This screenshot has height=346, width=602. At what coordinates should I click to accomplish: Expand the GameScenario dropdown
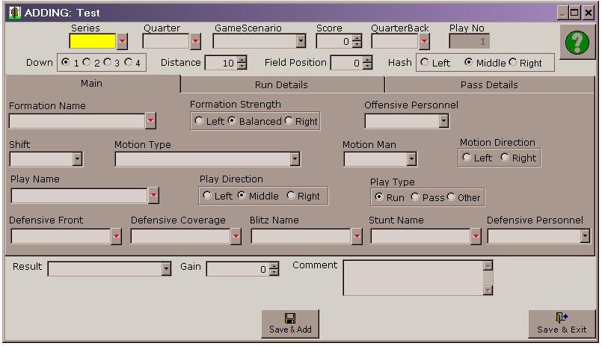point(301,41)
